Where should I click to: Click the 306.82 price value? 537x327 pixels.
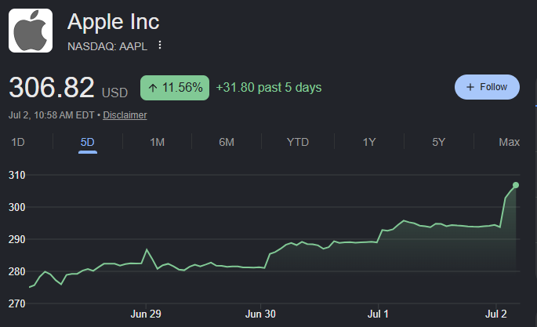point(52,87)
